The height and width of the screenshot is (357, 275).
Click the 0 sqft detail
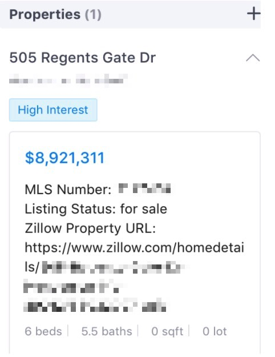(167, 331)
